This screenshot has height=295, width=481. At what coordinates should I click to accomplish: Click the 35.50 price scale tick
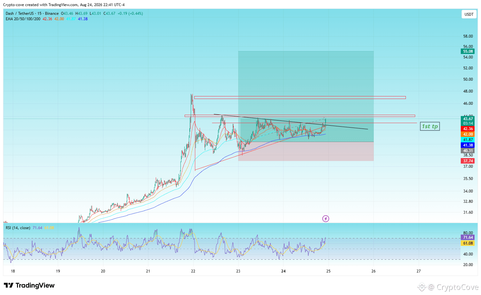(x=468, y=179)
